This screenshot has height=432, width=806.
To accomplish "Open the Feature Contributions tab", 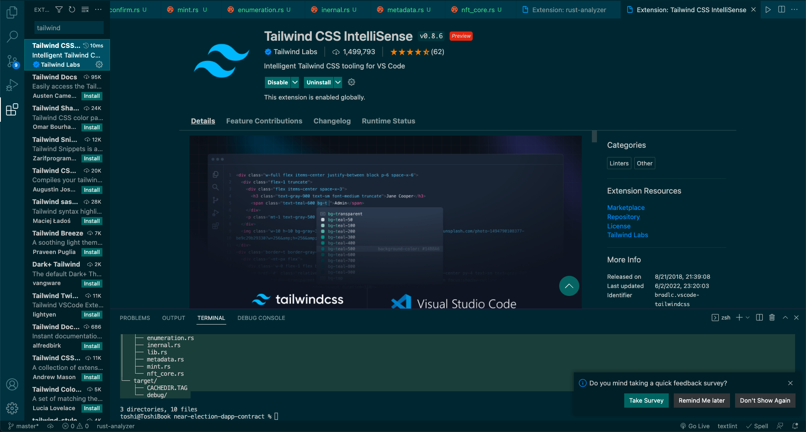I will (264, 121).
